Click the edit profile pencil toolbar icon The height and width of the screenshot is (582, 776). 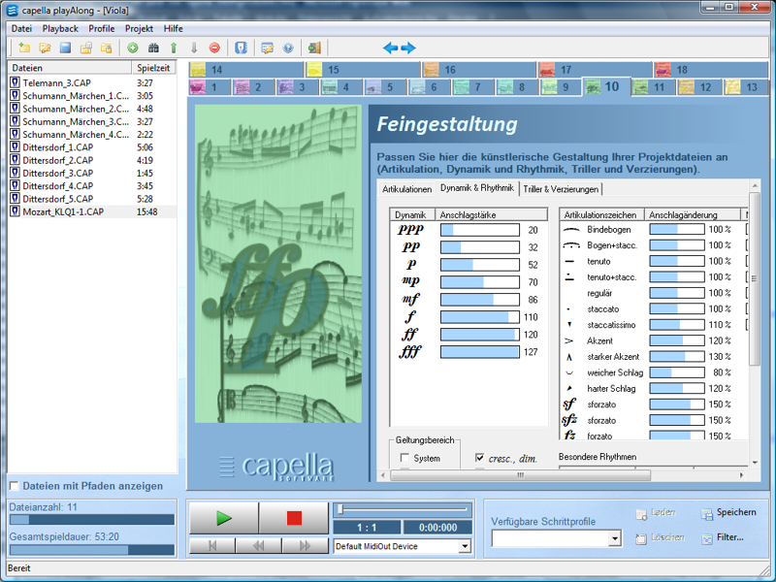(x=268, y=48)
